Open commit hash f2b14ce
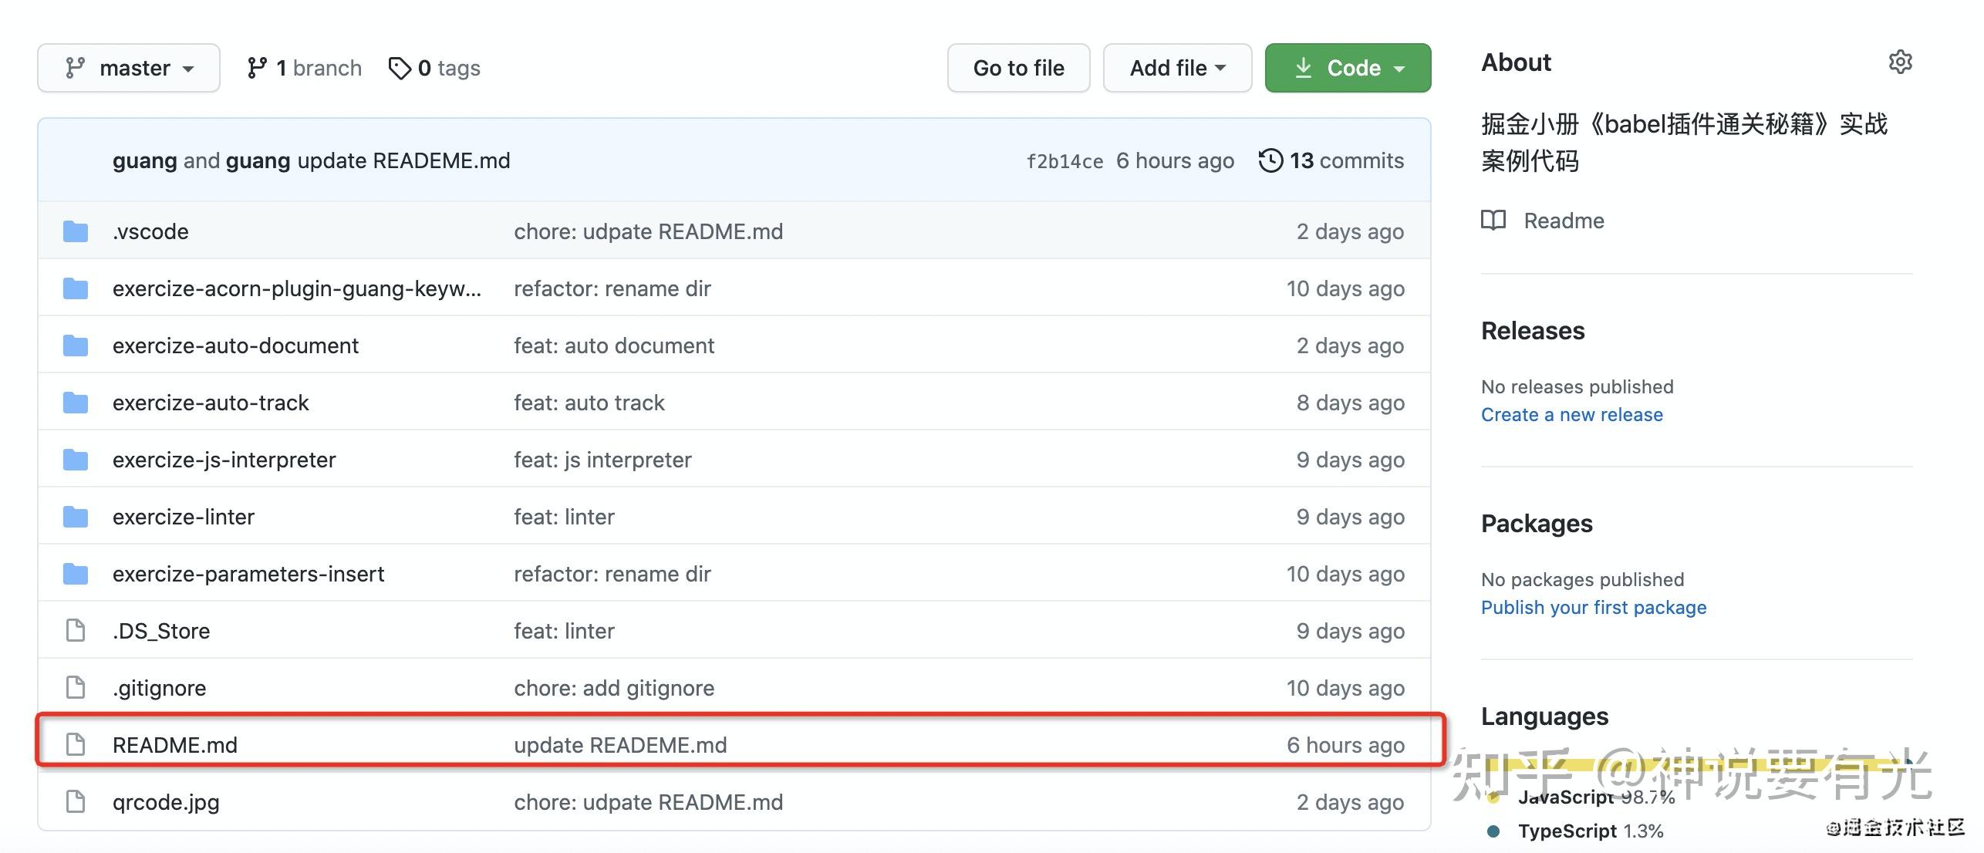The image size is (1984, 853). tap(1065, 161)
